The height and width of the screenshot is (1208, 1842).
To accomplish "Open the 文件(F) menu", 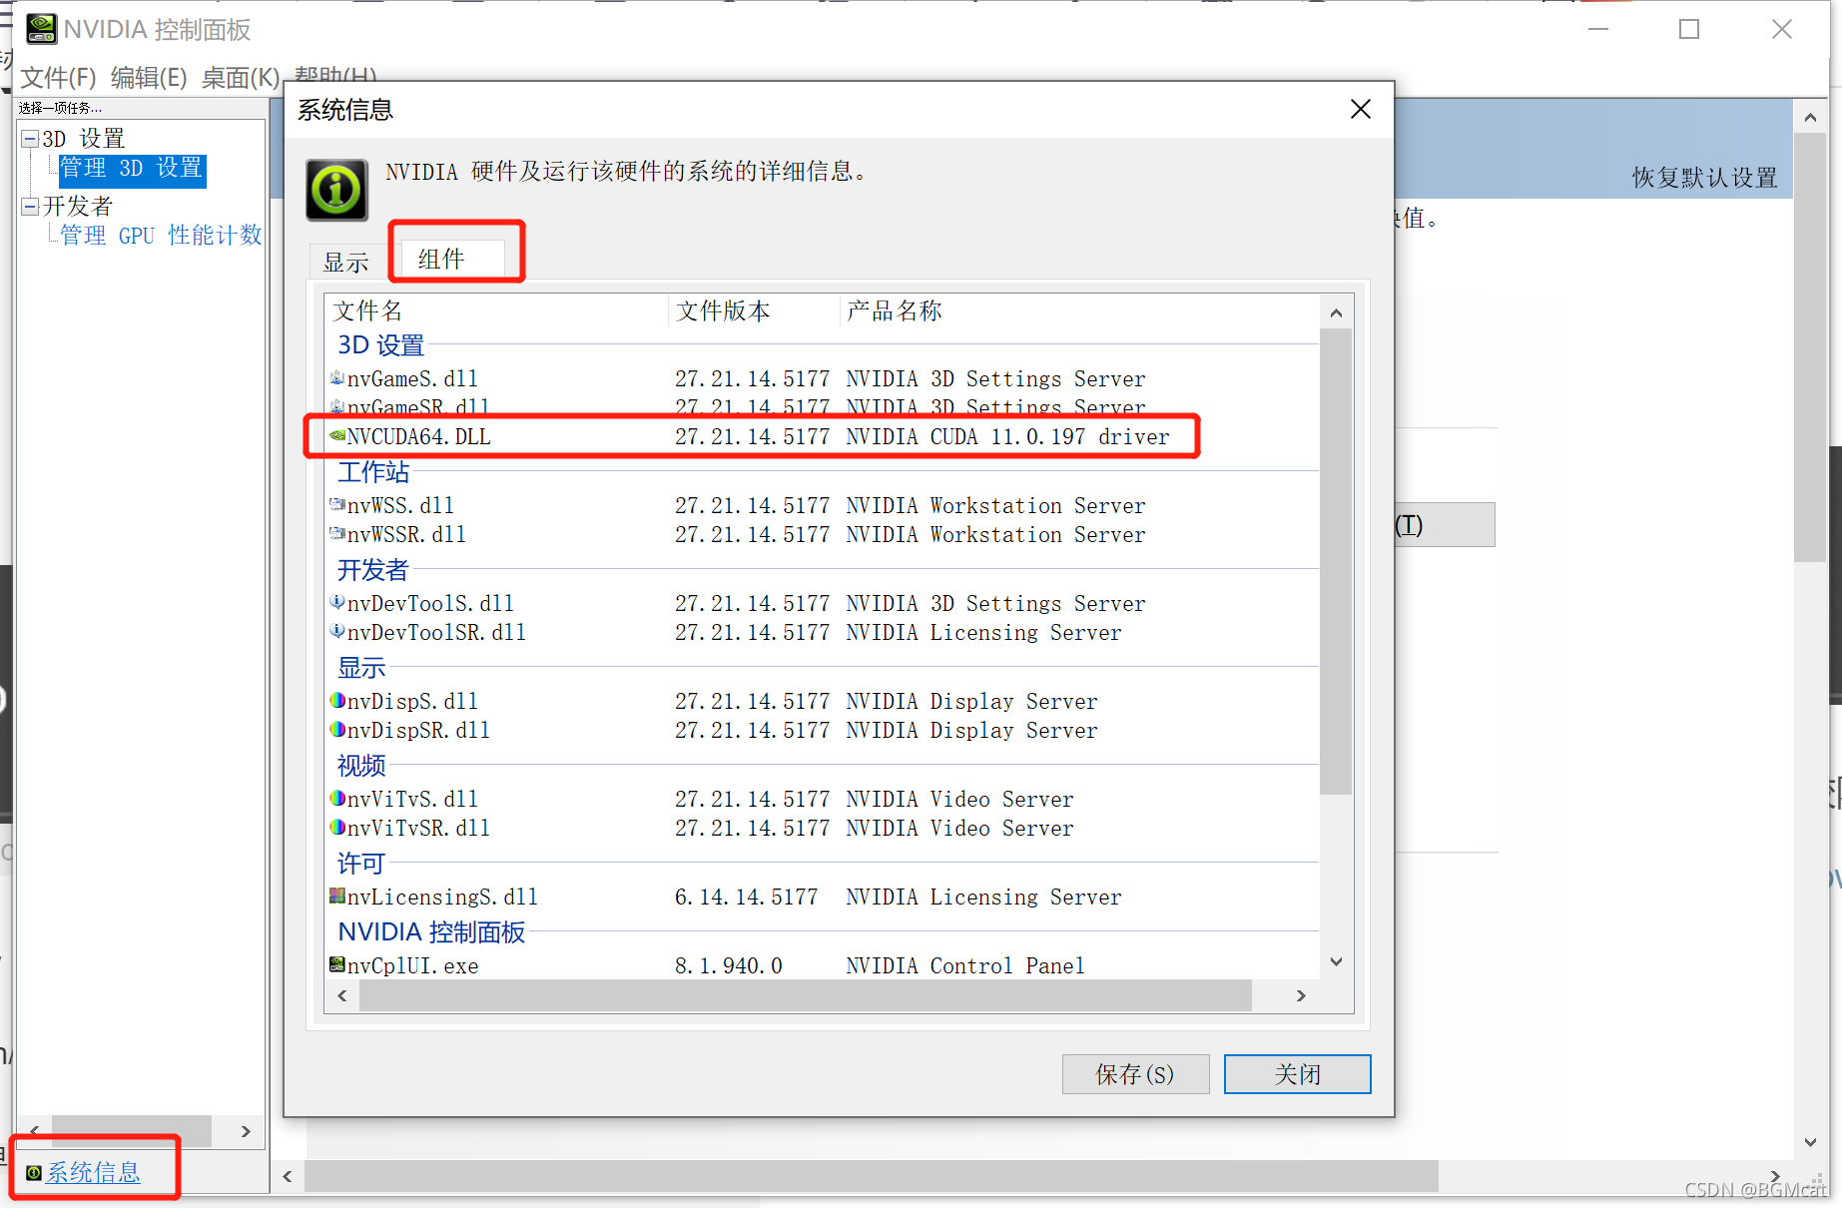I will (59, 78).
